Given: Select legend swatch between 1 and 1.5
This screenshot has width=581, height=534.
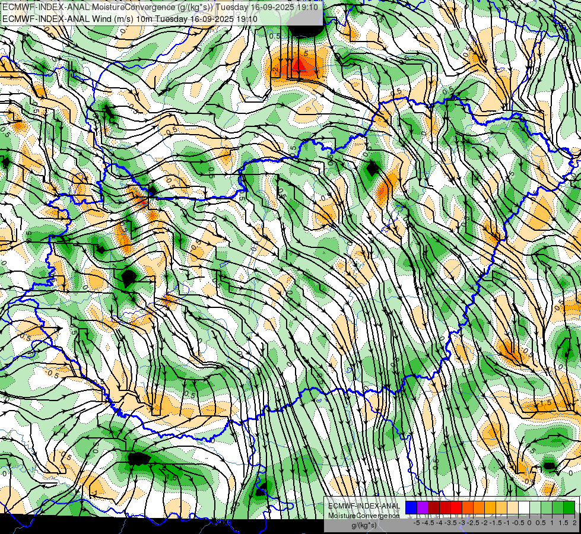Looking at the screenshot, I should pos(558,508).
